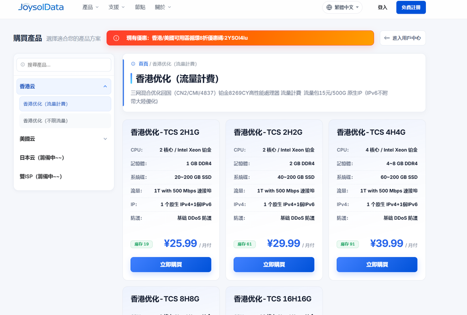Click the 香港优化-TCS 2H2G card title
Image resolution: width=467 pixels, height=315 pixels.
[268, 132]
